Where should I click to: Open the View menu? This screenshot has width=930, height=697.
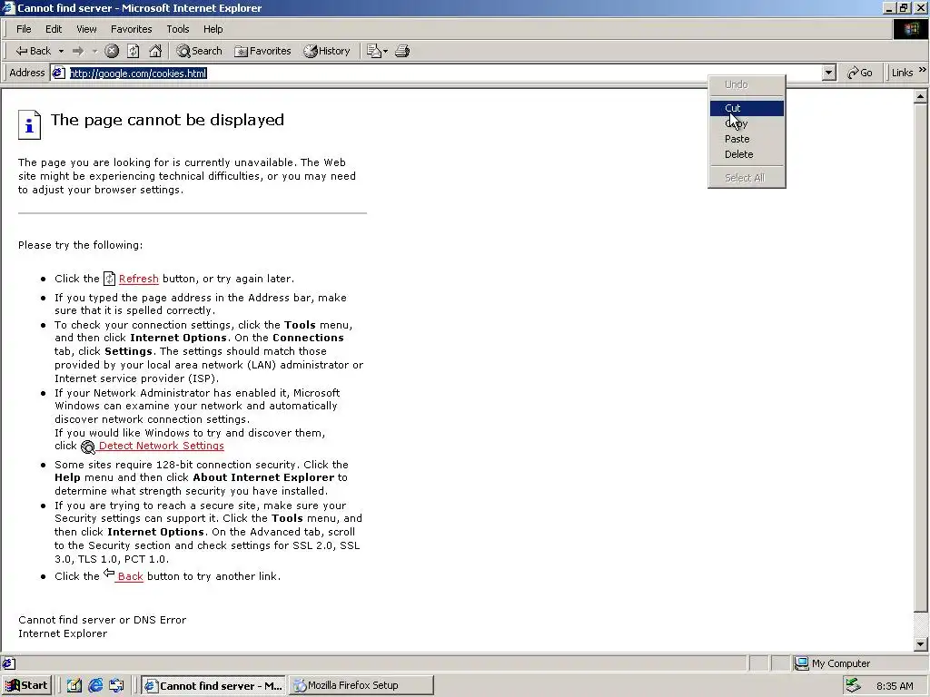pos(86,29)
